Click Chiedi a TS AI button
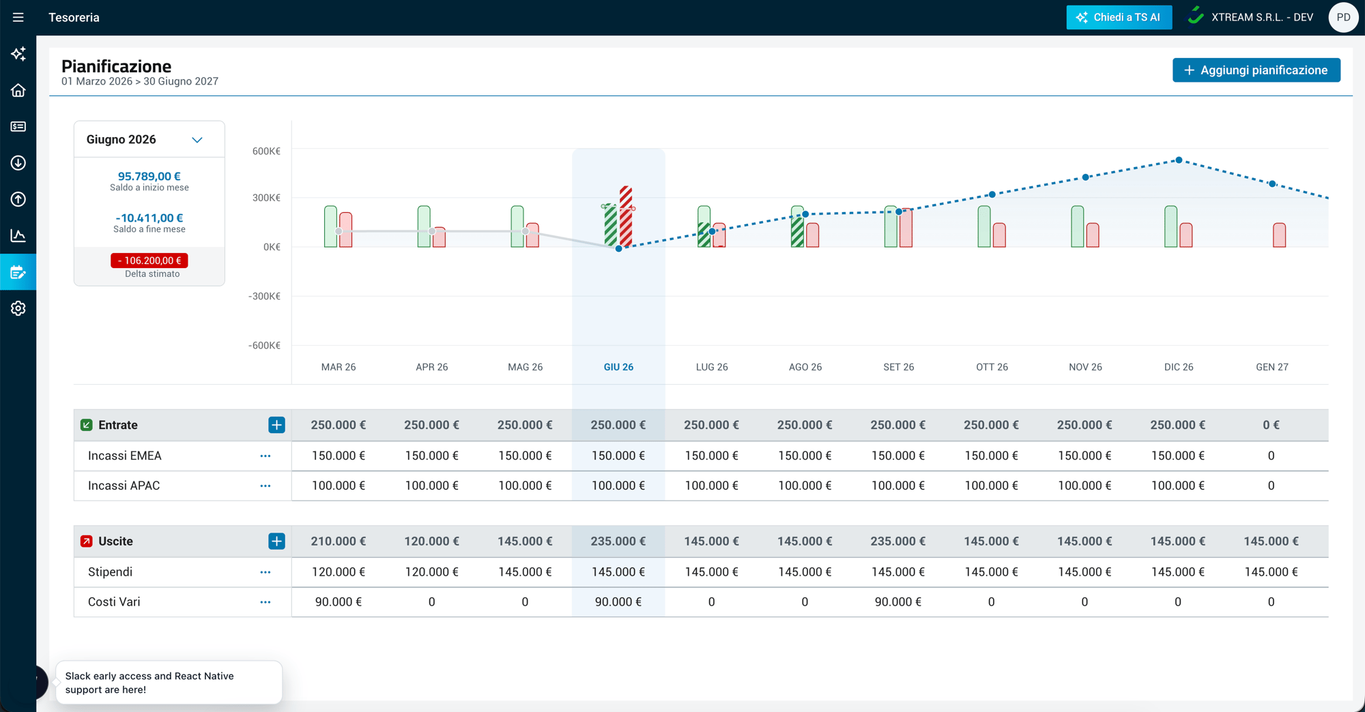The width and height of the screenshot is (1365, 712). click(x=1119, y=18)
